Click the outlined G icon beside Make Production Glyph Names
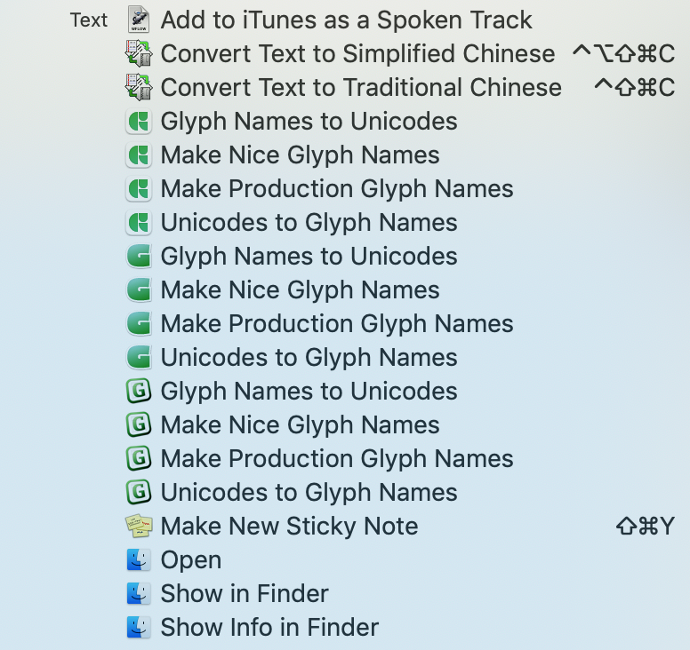 click(139, 458)
